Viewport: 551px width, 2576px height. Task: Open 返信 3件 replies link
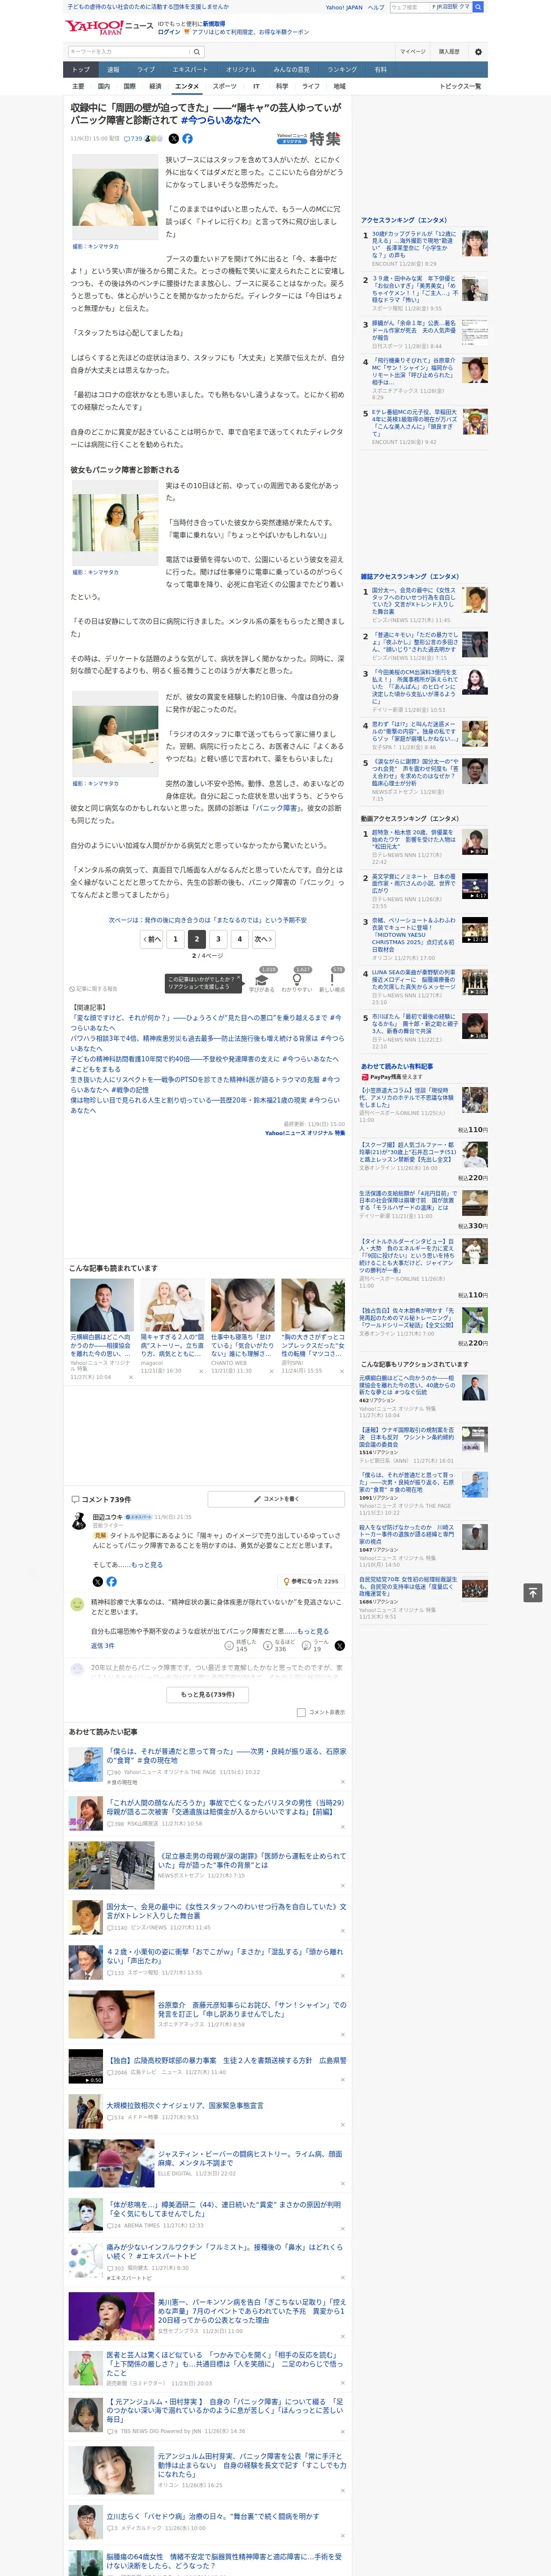click(102, 1645)
